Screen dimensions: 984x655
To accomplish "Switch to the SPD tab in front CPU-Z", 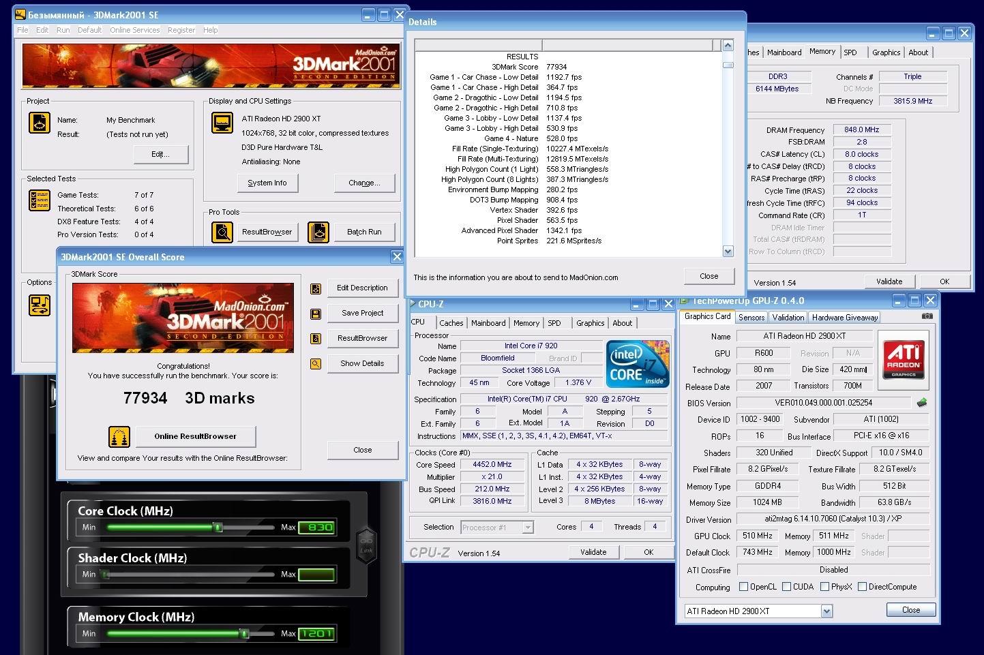I will click(554, 323).
